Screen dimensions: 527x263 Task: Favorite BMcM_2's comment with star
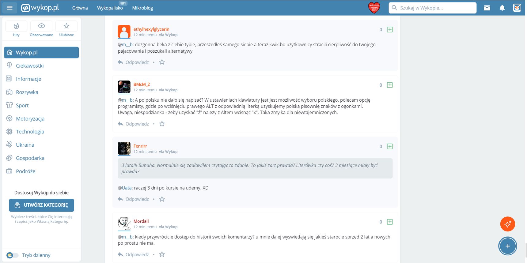(x=162, y=124)
